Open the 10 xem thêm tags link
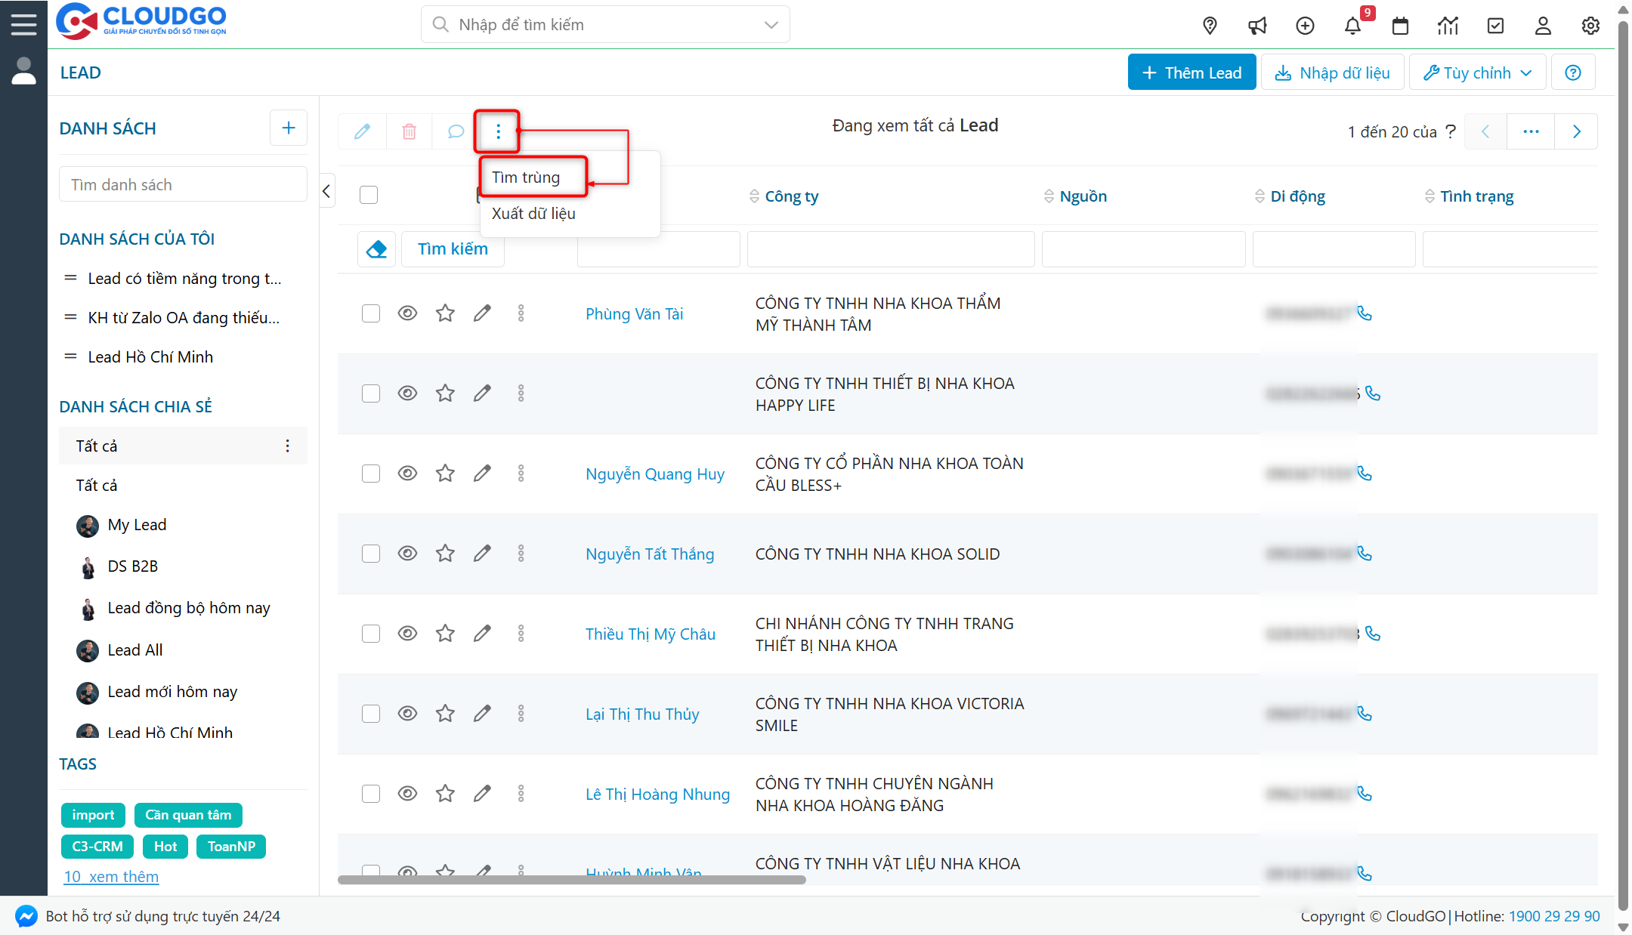Screen dimensions: 1632x935 (111, 877)
